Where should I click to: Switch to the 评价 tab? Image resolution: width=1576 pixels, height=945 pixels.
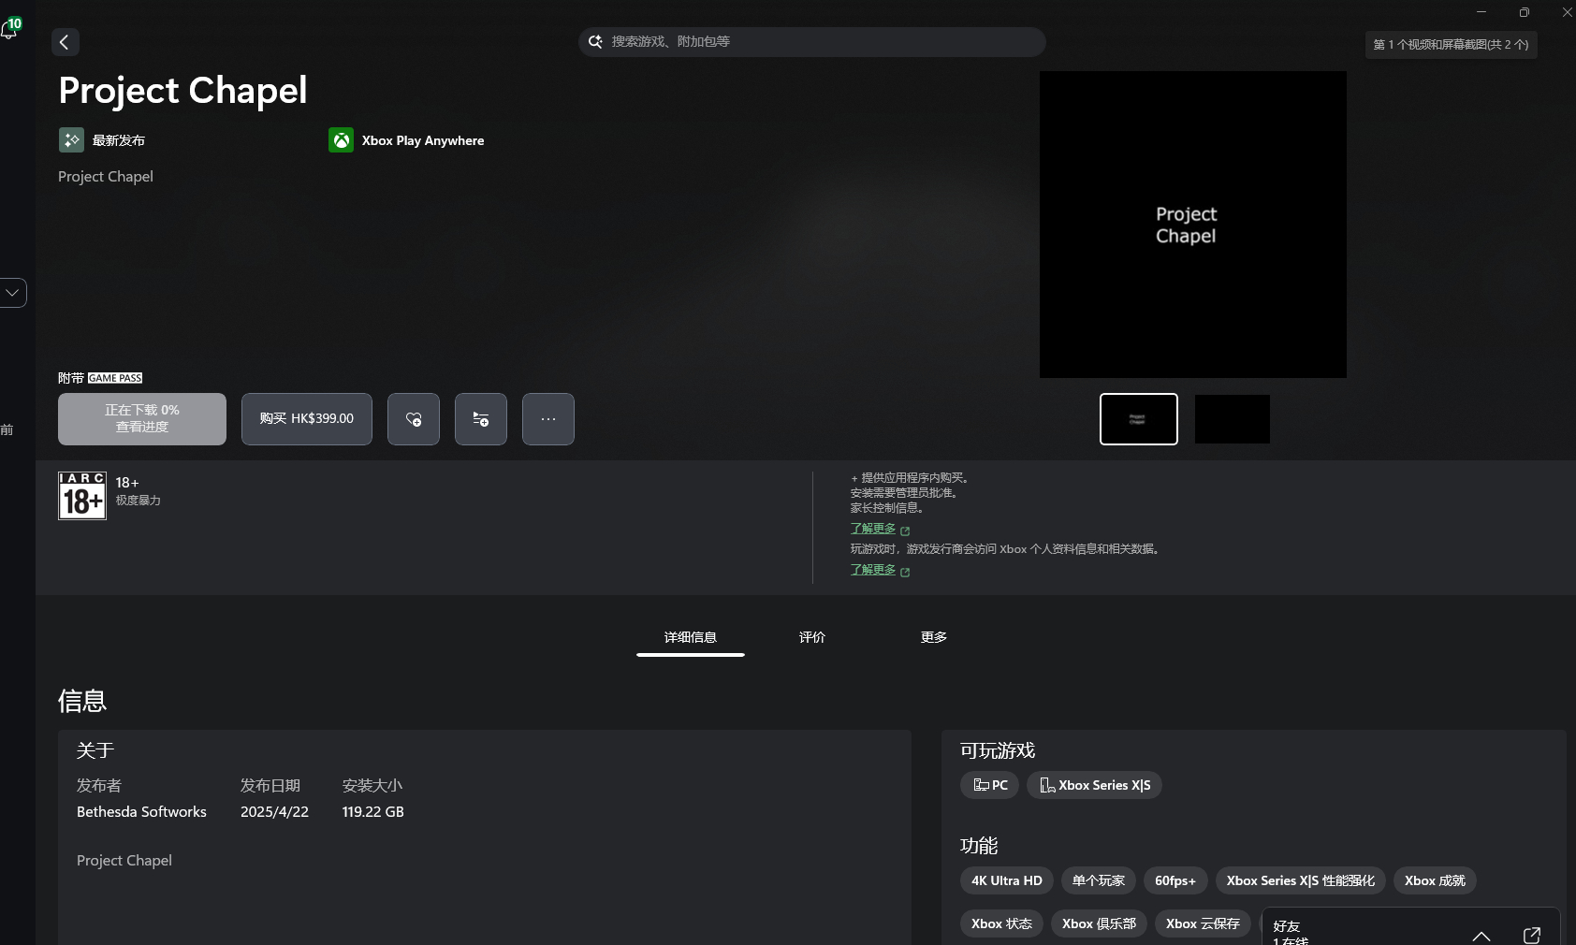coord(812,637)
